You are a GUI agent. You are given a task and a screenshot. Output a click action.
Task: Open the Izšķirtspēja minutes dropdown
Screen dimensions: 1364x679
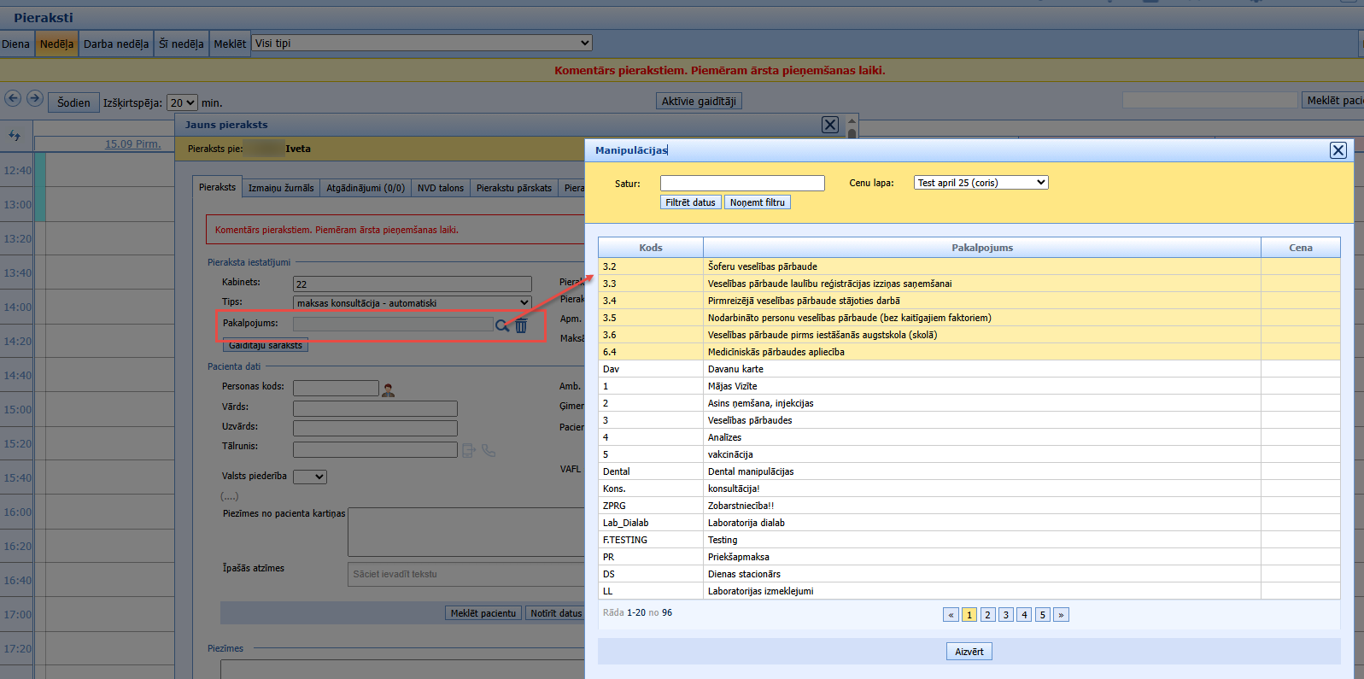pos(182,102)
